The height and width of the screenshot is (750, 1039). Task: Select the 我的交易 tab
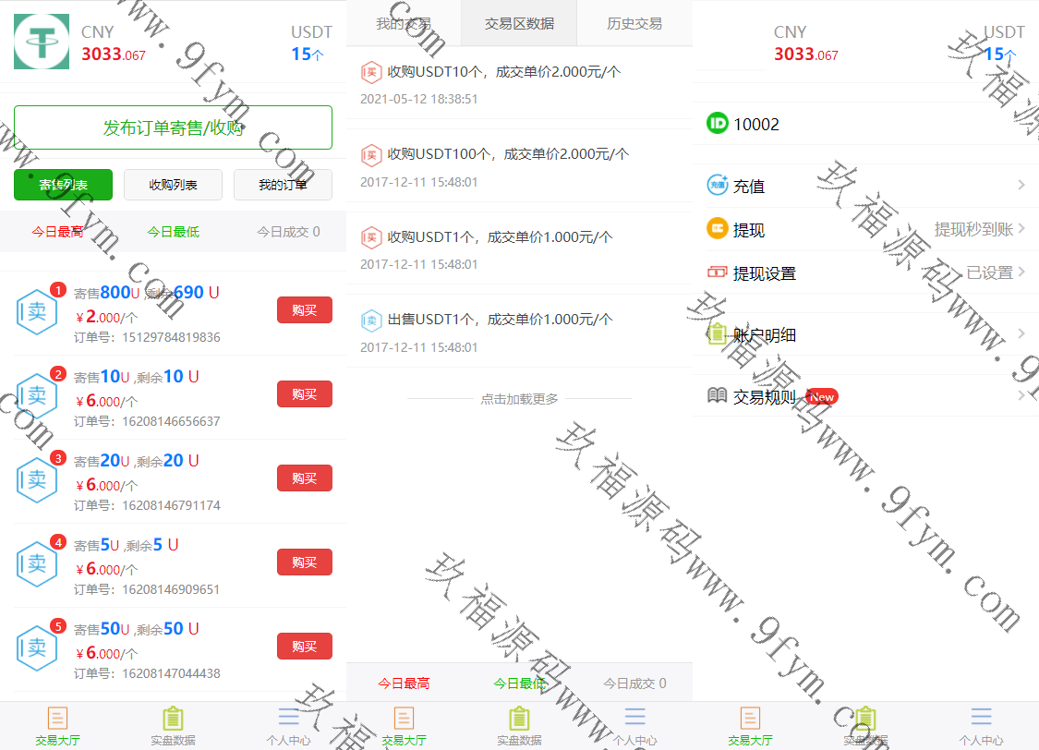tap(404, 24)
